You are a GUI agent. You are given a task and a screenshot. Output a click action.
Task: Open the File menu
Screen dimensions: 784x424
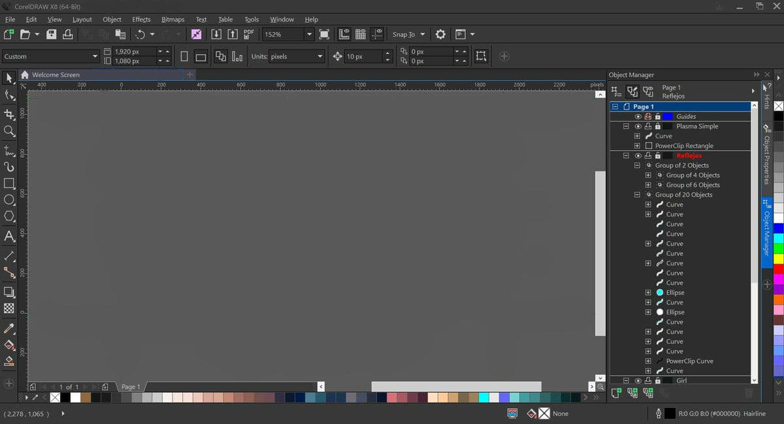[x=10, y=20]
